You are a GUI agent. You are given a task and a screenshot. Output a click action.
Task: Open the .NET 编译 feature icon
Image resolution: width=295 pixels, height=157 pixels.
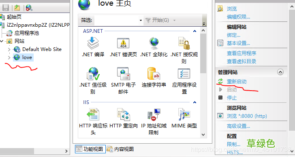click(x=93, y=43)
